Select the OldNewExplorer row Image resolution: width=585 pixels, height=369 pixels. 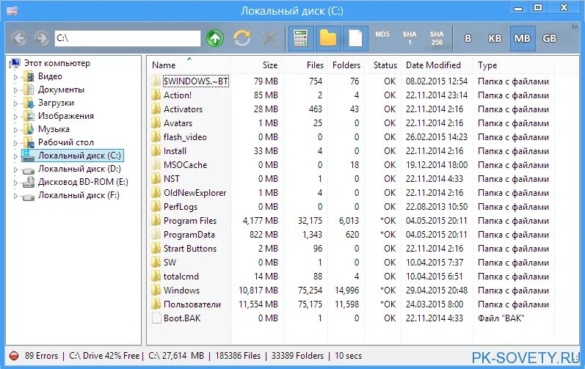pyautogui.click(x=351, y=193)
